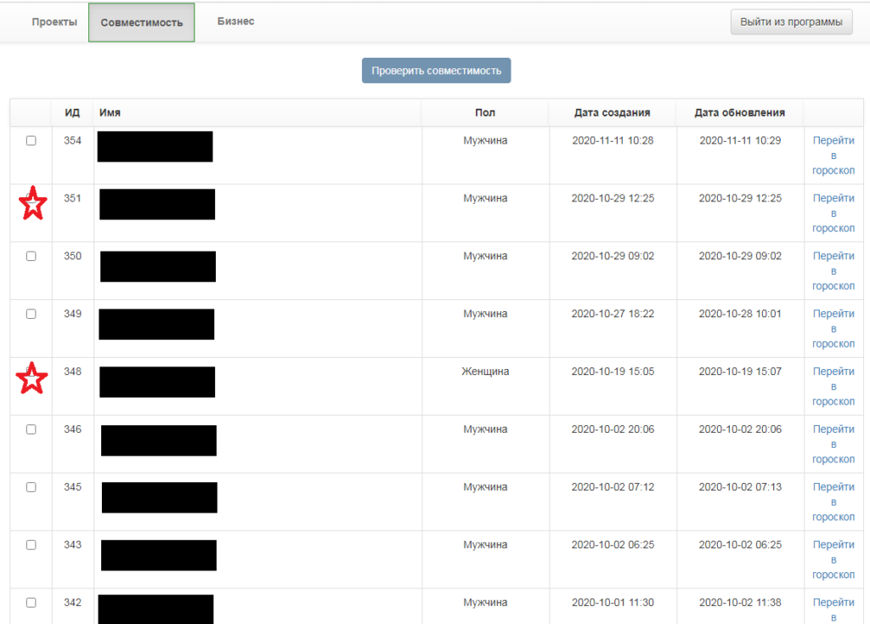
Task: Tick the checkbox for ID 354
Action: (x=31, y=141)
